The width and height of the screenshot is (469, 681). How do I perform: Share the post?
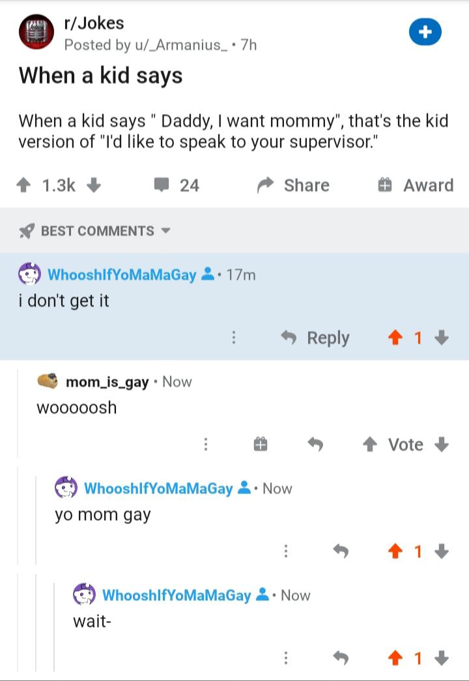tap(293, 186)
